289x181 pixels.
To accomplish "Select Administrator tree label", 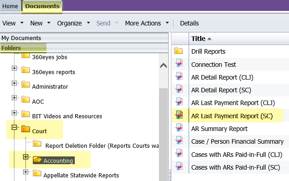I will coord(50,87).
